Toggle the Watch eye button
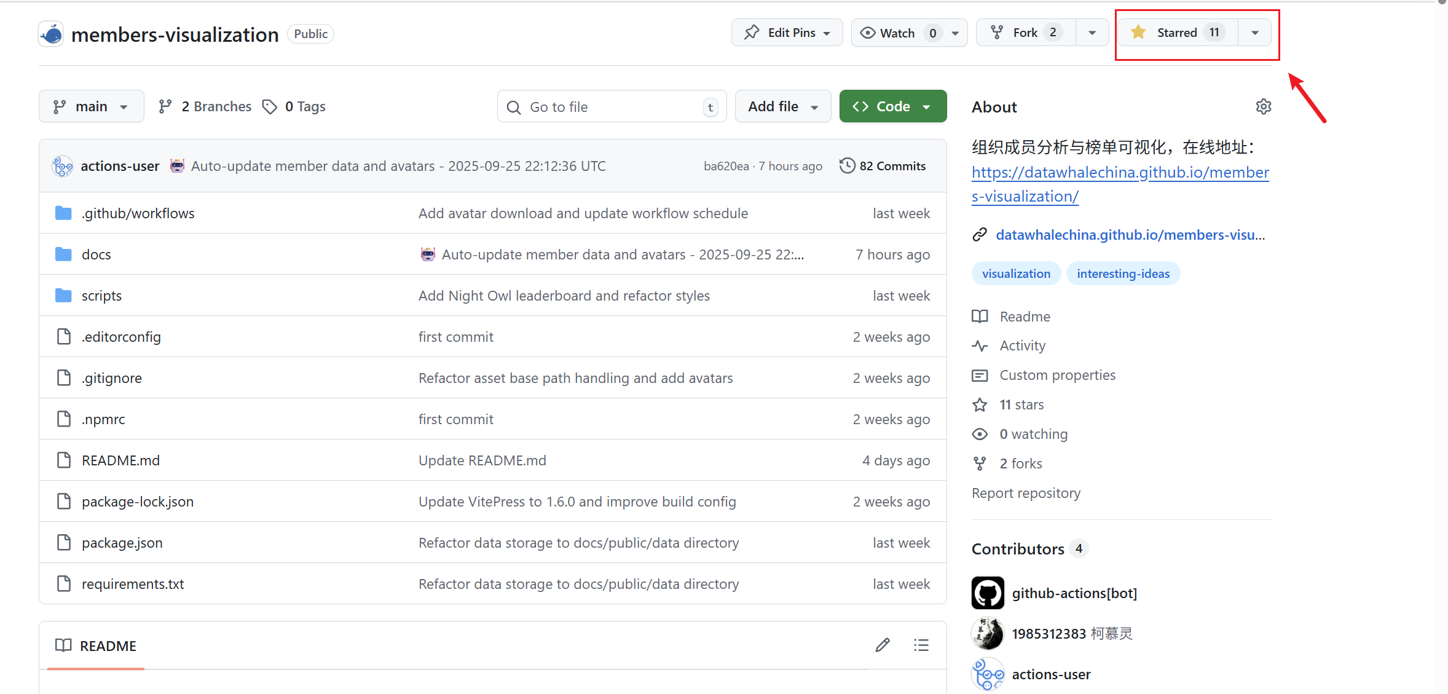 point(897,33)
